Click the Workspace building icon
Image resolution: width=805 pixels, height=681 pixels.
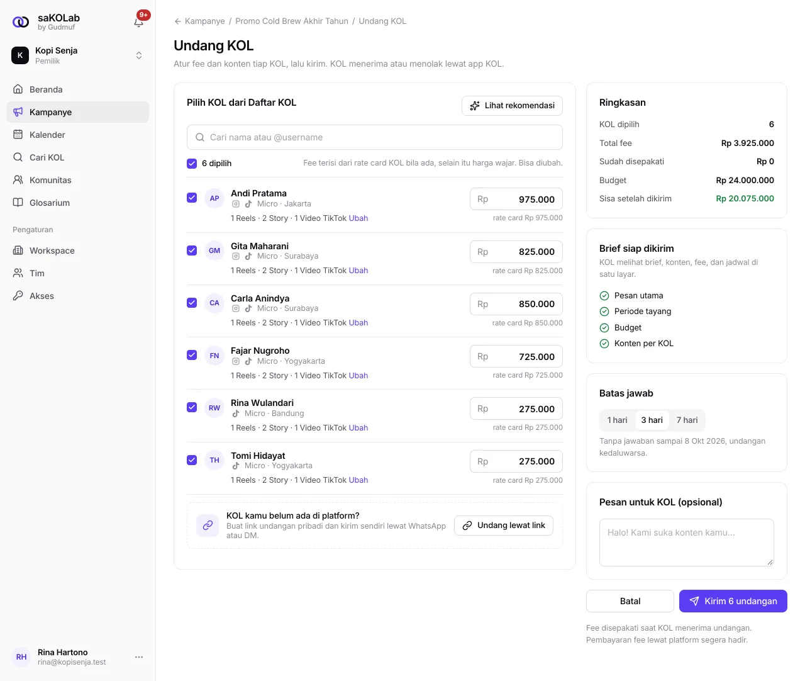(18, 250)
